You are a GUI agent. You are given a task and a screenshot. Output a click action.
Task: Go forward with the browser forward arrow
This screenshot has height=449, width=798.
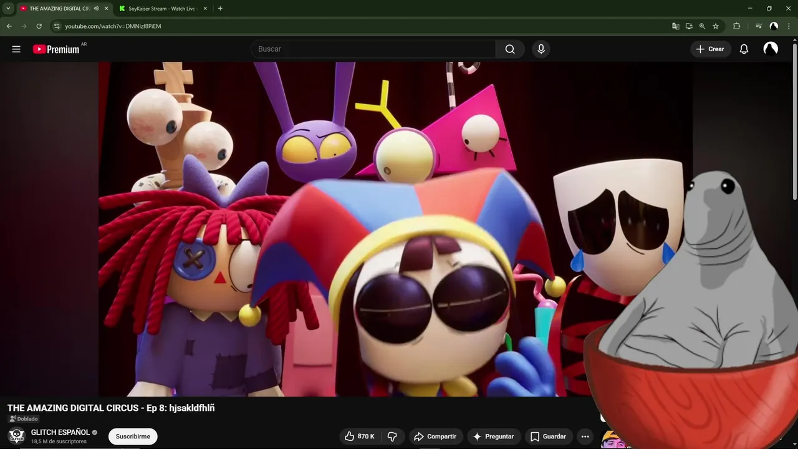coord(24,26)
